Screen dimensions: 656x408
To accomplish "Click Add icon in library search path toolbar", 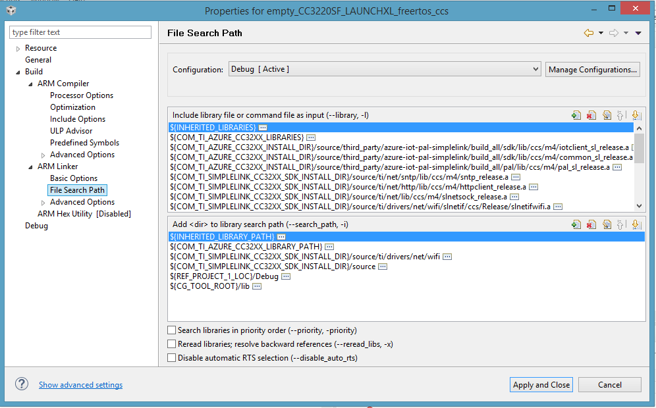I will point(576,224).
